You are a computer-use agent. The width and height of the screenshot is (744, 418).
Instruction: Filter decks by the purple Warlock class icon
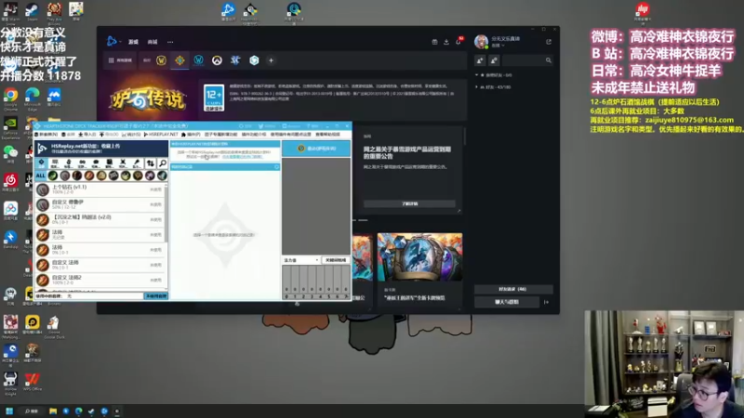150,176
